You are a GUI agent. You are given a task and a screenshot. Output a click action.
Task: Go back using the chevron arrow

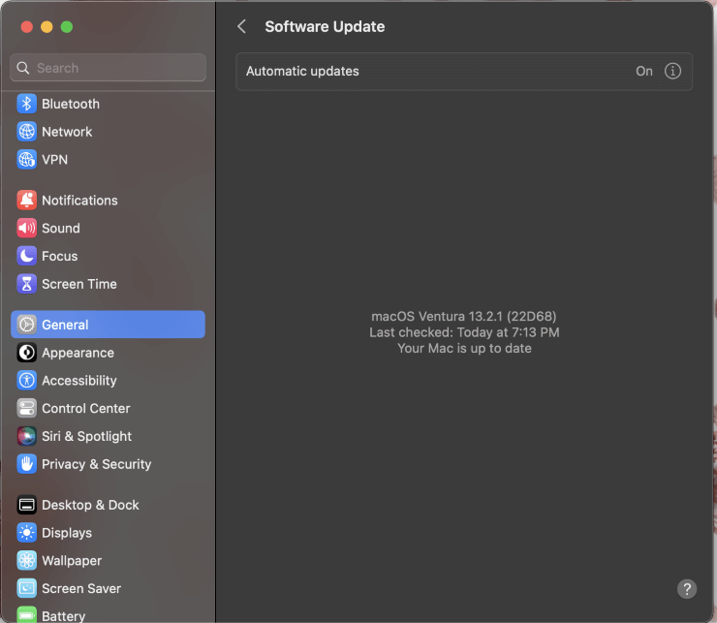point(242,27)
